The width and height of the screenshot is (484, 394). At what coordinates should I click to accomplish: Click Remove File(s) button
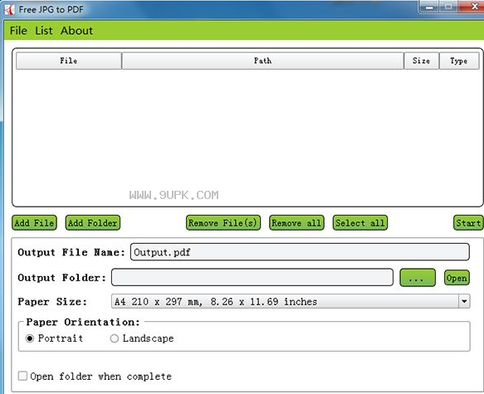tap(223, 222)
